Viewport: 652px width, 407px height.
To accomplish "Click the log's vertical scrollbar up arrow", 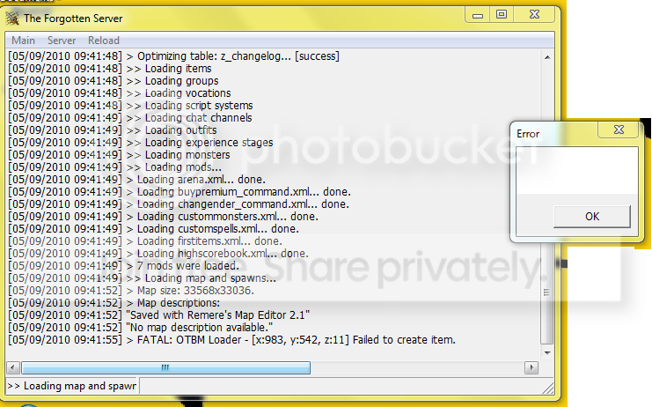I will click(547, 57).
